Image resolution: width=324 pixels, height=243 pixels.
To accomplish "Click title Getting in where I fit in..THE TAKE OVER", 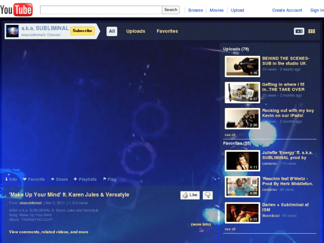I will click(x=283, y=87).
